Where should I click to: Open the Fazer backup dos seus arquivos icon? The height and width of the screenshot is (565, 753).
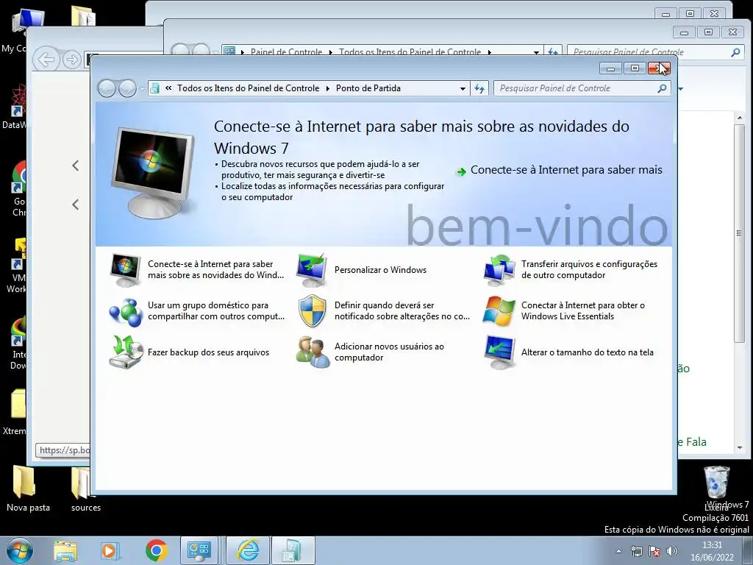pos(125,352)
